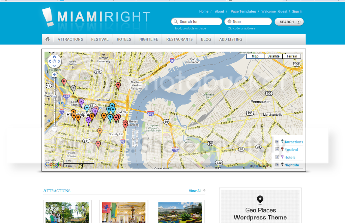Zoom in with the map plus button
This screenshot has height=223, width=345.
coord(54,75)
